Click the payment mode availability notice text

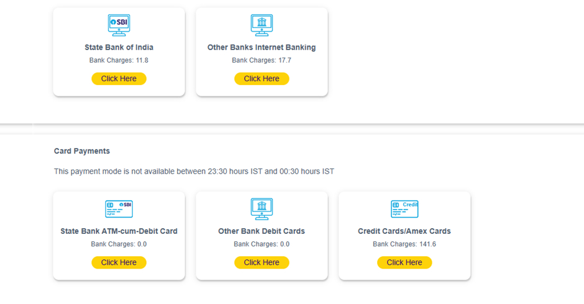coord(194,171)
